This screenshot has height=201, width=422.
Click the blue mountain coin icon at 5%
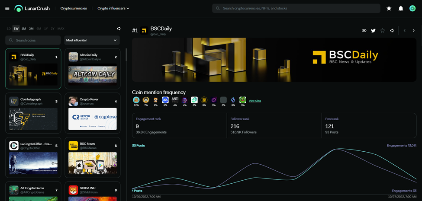[x=165, y=100]
